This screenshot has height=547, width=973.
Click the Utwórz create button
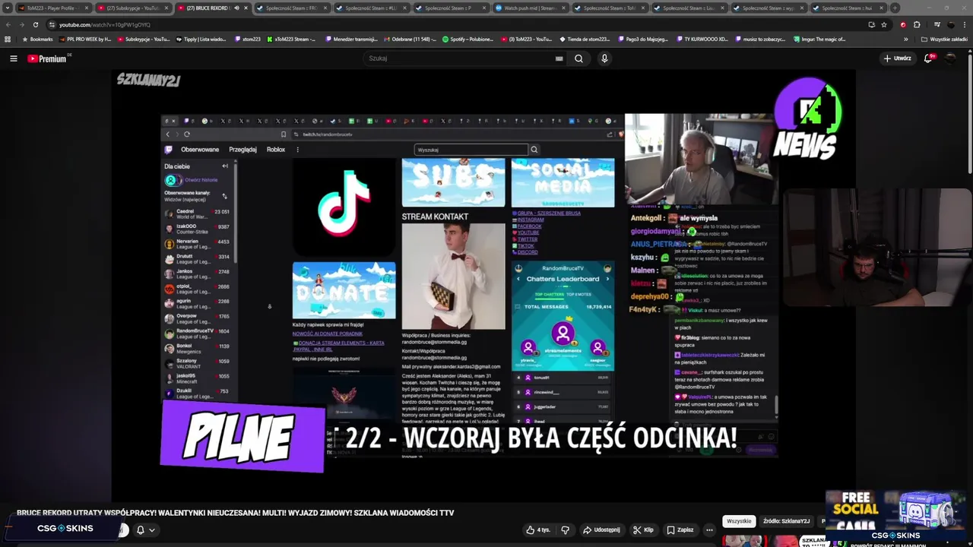pos(897,58)
